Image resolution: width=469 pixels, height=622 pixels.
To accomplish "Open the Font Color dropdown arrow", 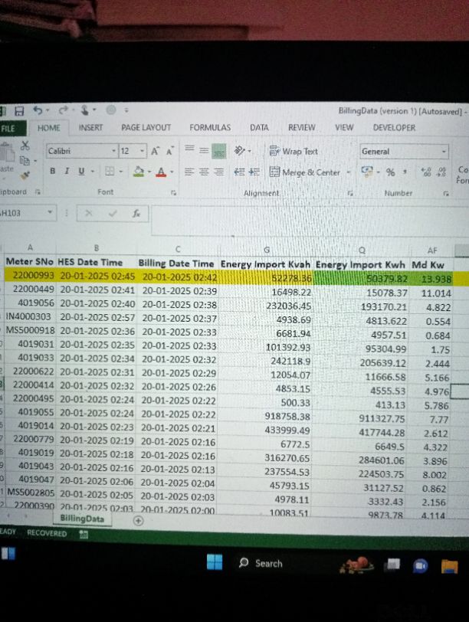I will point(172,172).
